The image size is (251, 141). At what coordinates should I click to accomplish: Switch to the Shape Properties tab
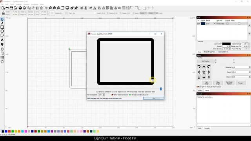click(209, 52)
